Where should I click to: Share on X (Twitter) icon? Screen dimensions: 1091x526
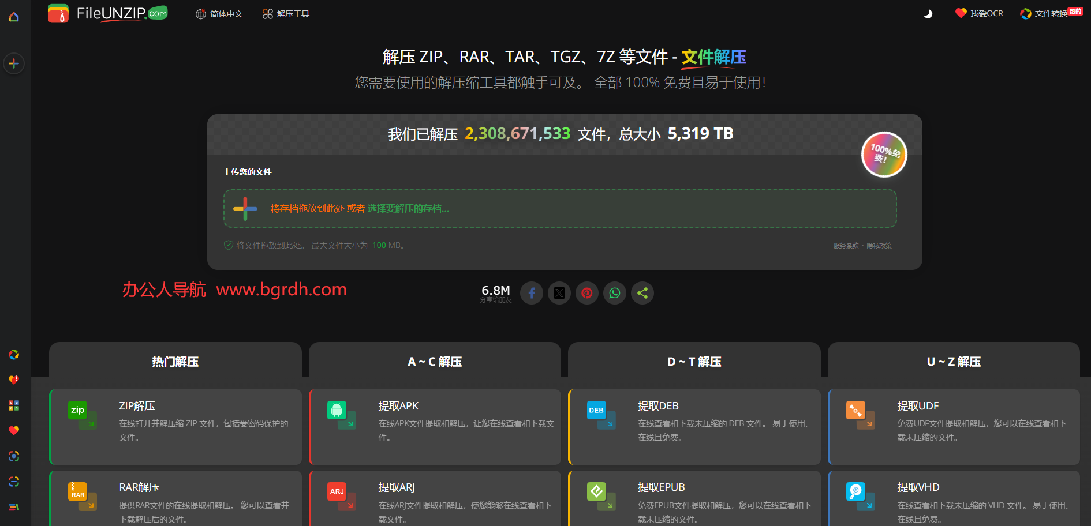[x=559, y=293]
